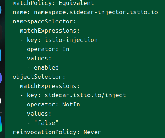Screen dimensions: 165x138
Task: Click the namespaceSelector: key
Action: 44,22
